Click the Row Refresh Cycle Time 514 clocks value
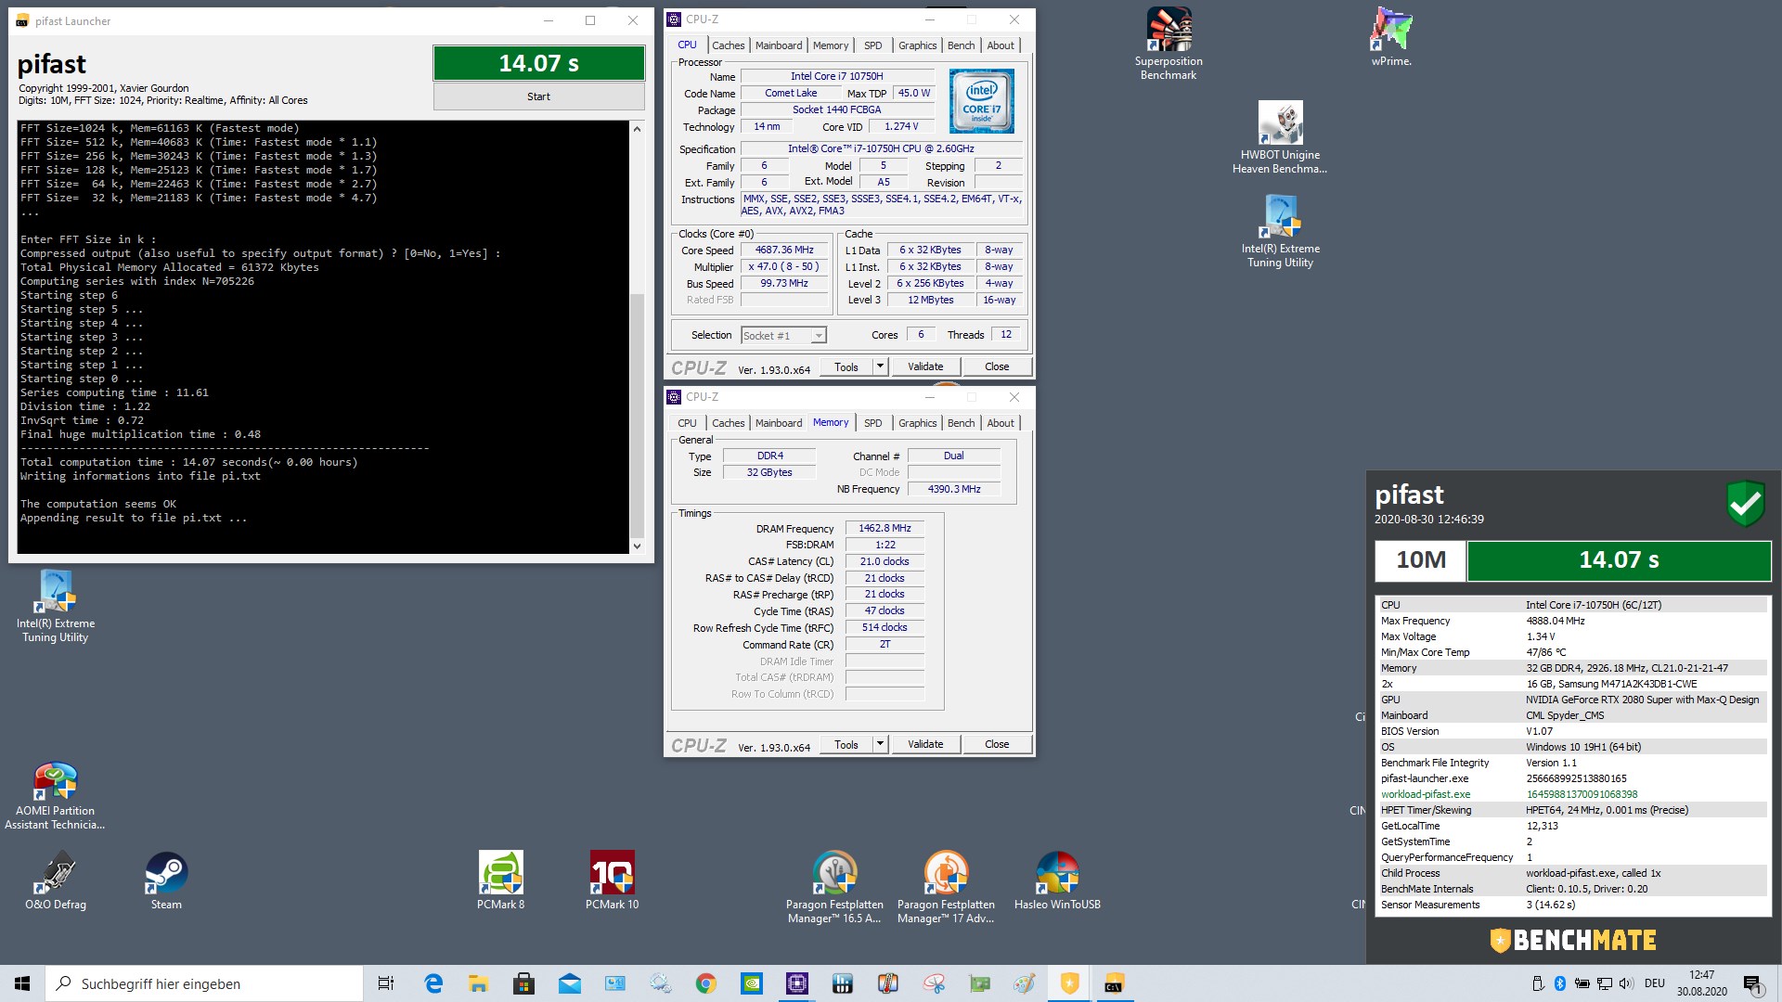1782x1002 pixels. [885, 628]
